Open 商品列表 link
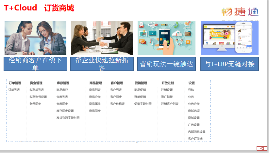The width and height of the screenshot is (269, 153). pyautogui.click(x=95, y=90)
